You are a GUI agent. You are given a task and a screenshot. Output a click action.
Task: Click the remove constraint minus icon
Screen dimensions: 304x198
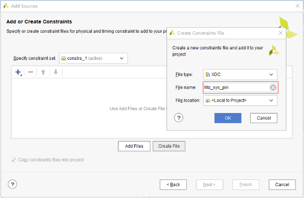pyautogui.click(x=30, y=72)
